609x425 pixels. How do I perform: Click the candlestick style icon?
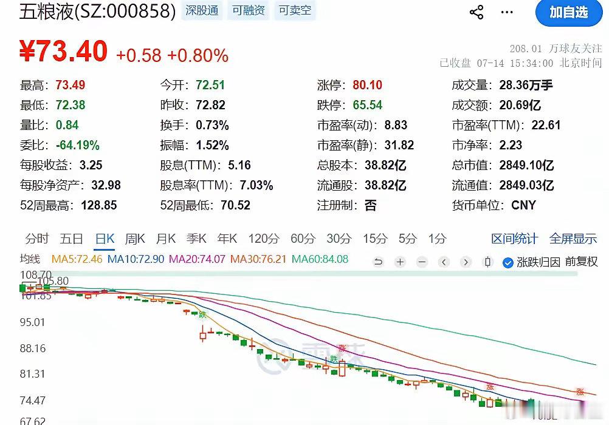(488, 262)
